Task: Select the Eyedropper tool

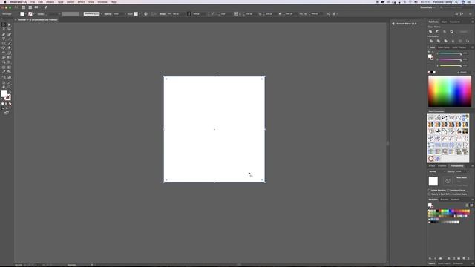Action: (x=4, y=72)
